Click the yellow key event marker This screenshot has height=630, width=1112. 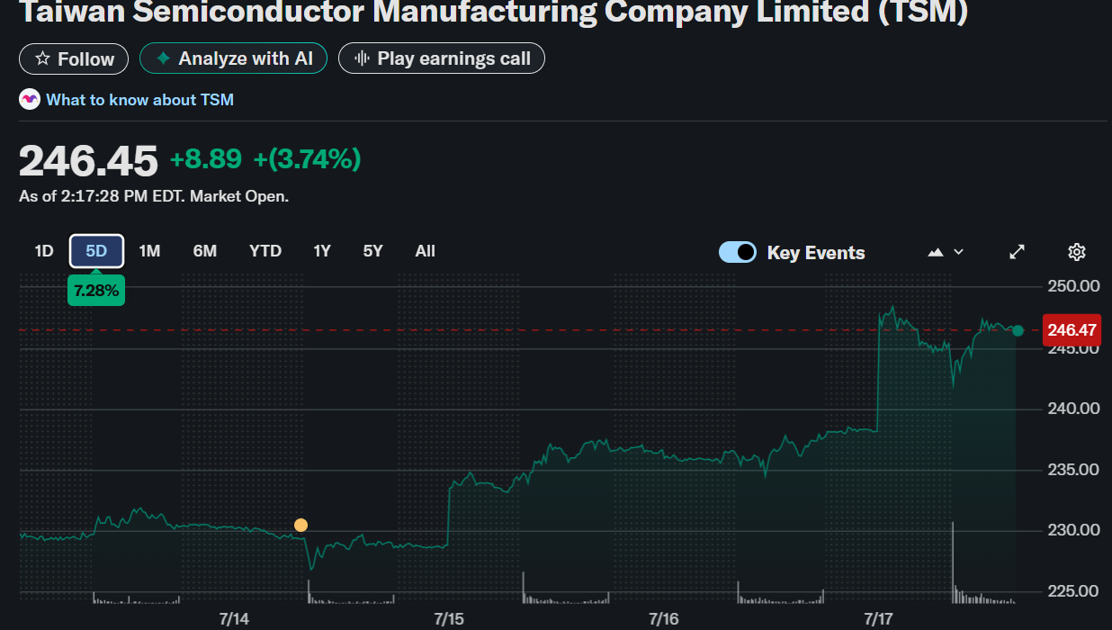click(300, 525)
